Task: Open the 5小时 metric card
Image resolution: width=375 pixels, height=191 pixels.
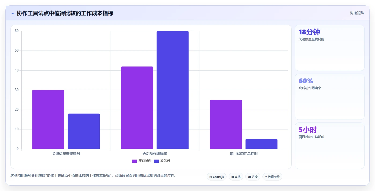Action: [330, 146]
